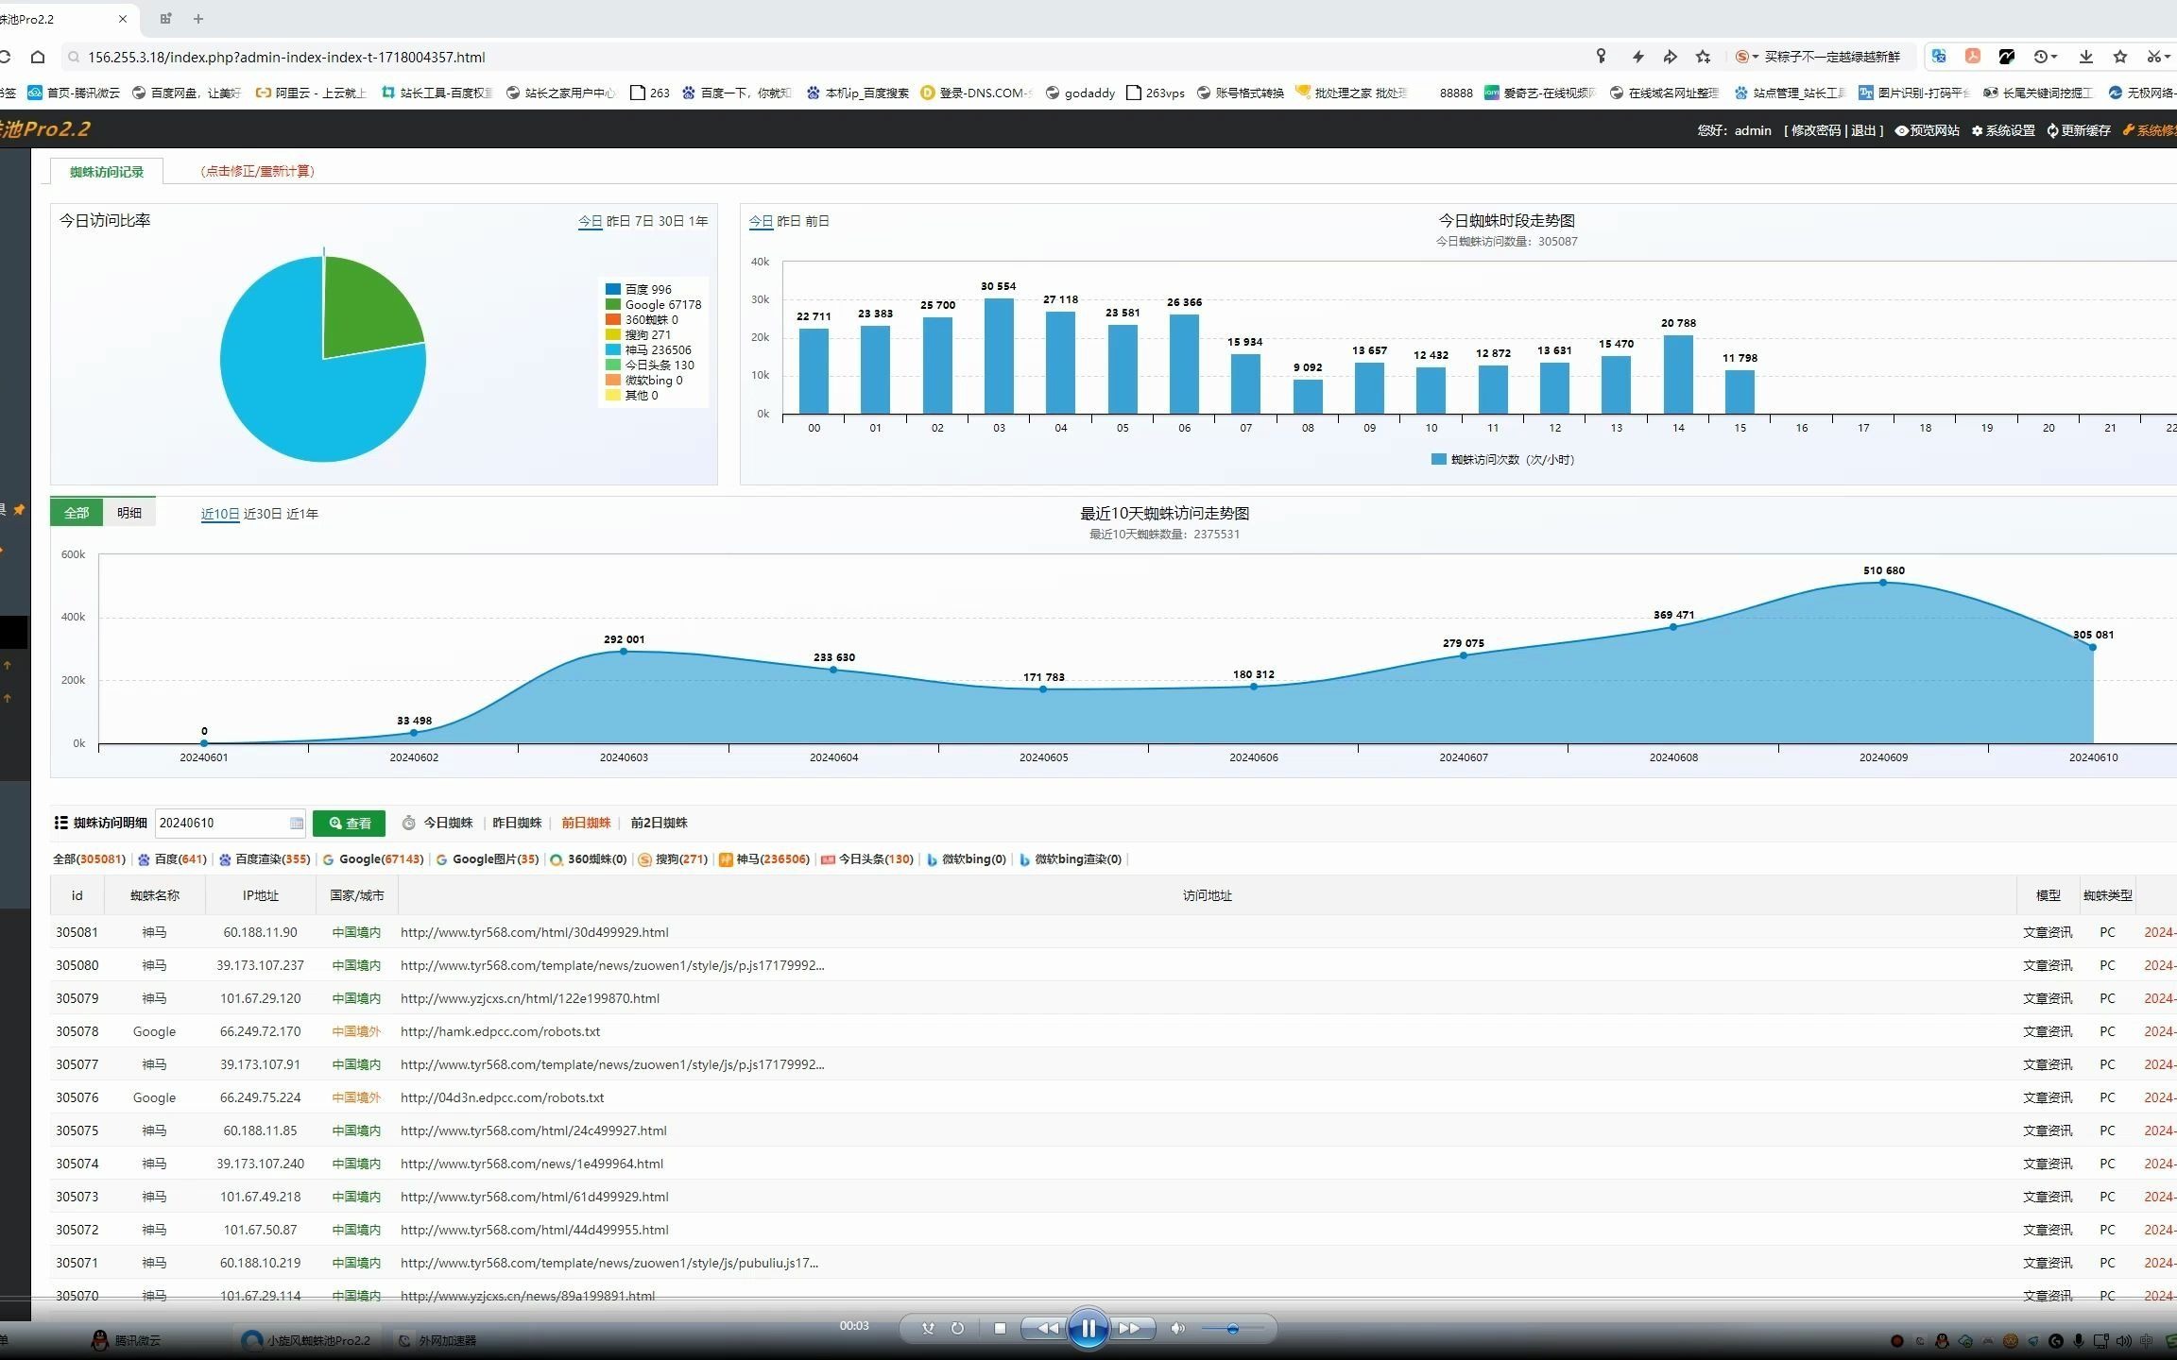
Task: Pause the video with the round pause button
Action: (1088, 1329)
